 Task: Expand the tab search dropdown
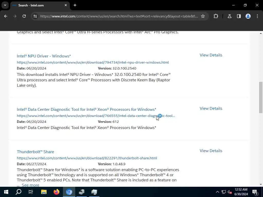(5, 5)
